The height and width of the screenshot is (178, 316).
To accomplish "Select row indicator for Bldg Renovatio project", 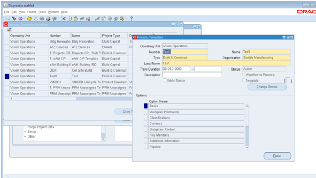I will pyautogui.click(x=7, y=41).
